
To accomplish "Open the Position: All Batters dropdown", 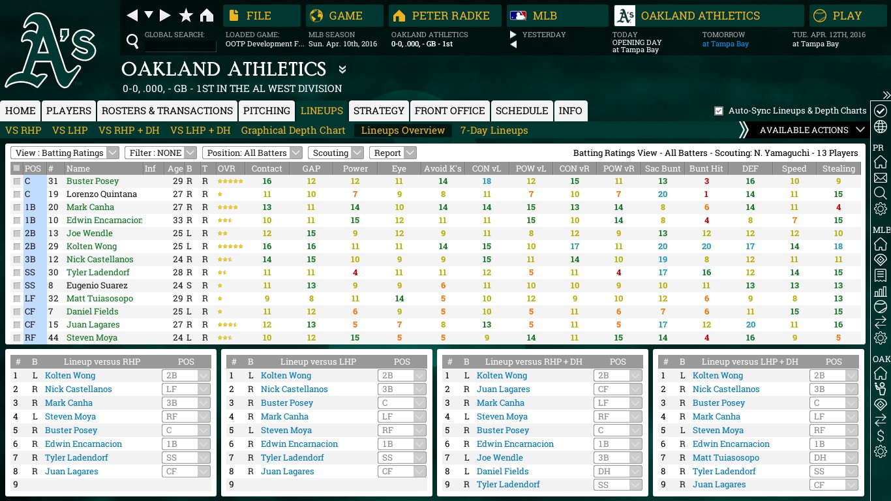I will pos(252,153).
